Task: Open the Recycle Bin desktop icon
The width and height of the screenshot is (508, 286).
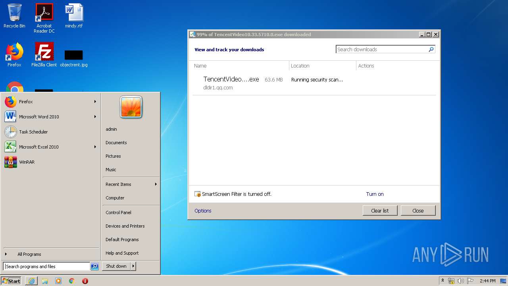Action: click(x=14, y=16)
